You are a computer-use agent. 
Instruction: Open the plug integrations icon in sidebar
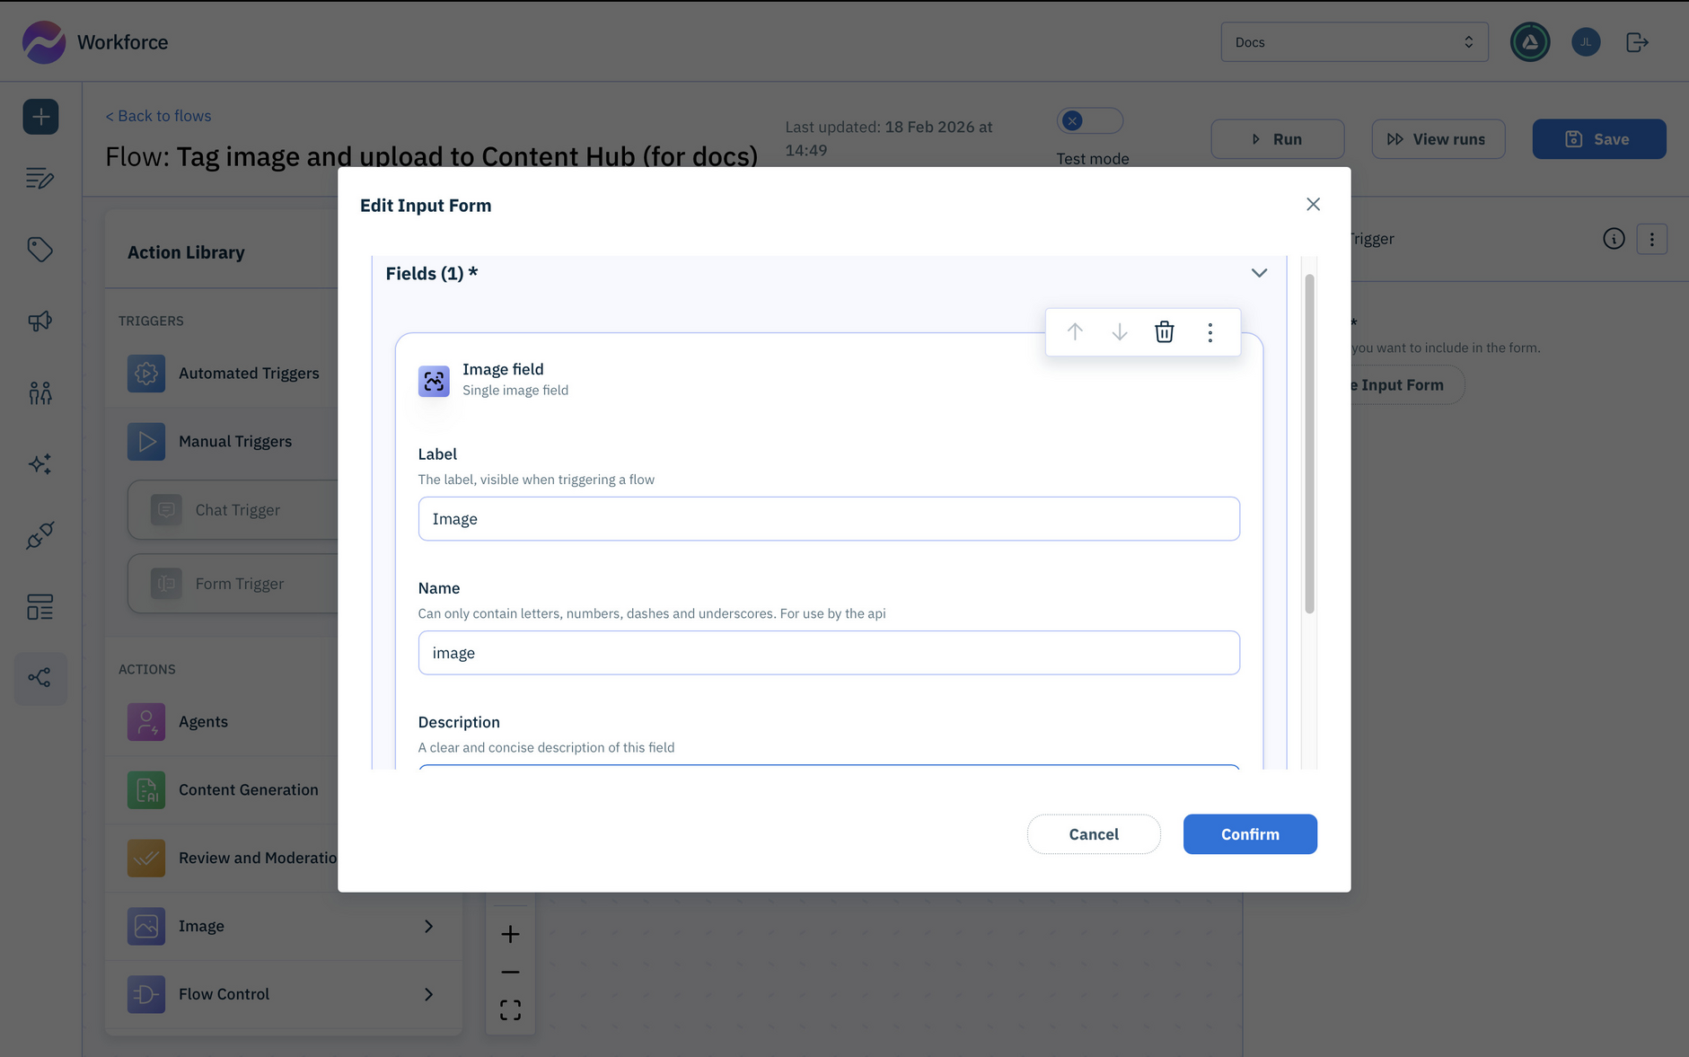click(x=40, y=535)
